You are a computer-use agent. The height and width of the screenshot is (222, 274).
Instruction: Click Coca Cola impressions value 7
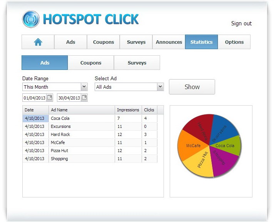pyautogui.click(x=119, y=118)
